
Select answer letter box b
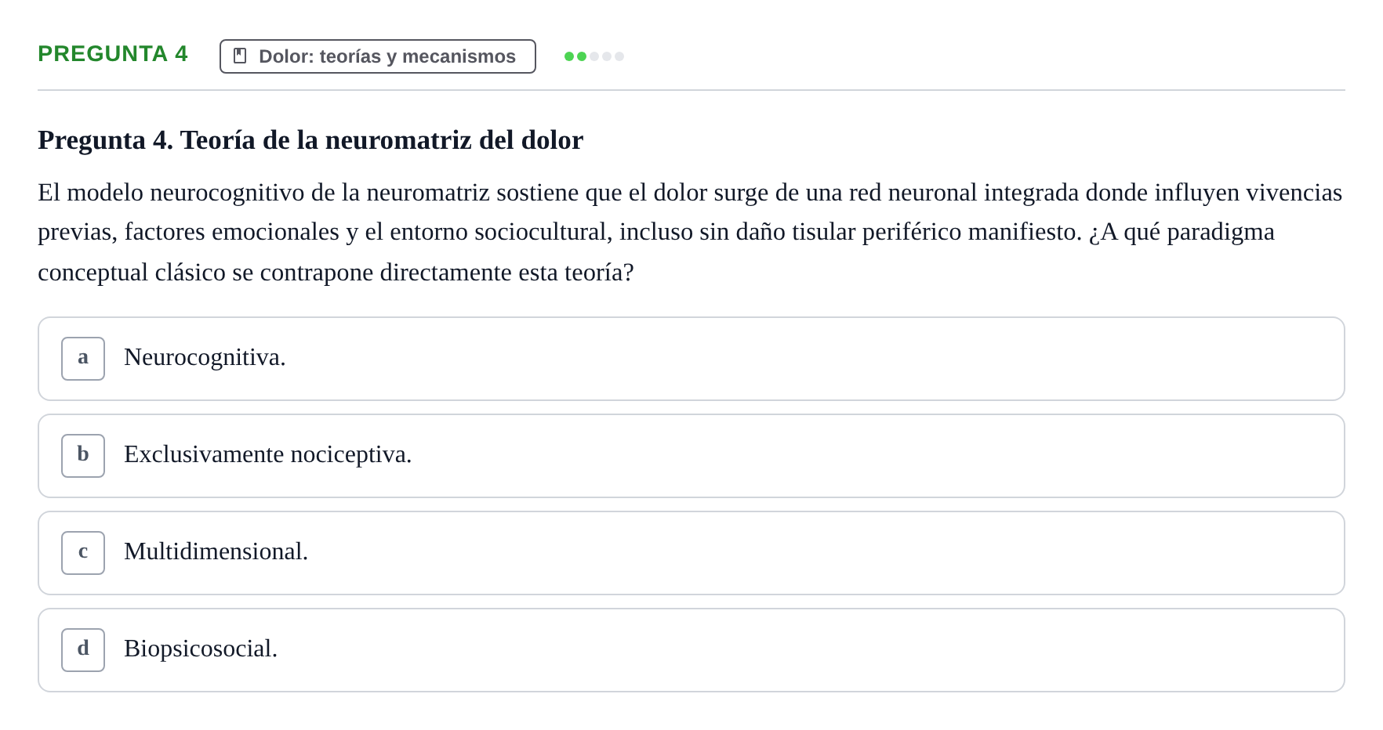pos(83,456)
